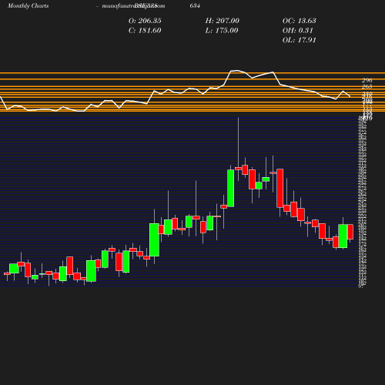This screenshot has width=385, height=385.
Task: Click the "296" axis label
Action: (367, 81)
